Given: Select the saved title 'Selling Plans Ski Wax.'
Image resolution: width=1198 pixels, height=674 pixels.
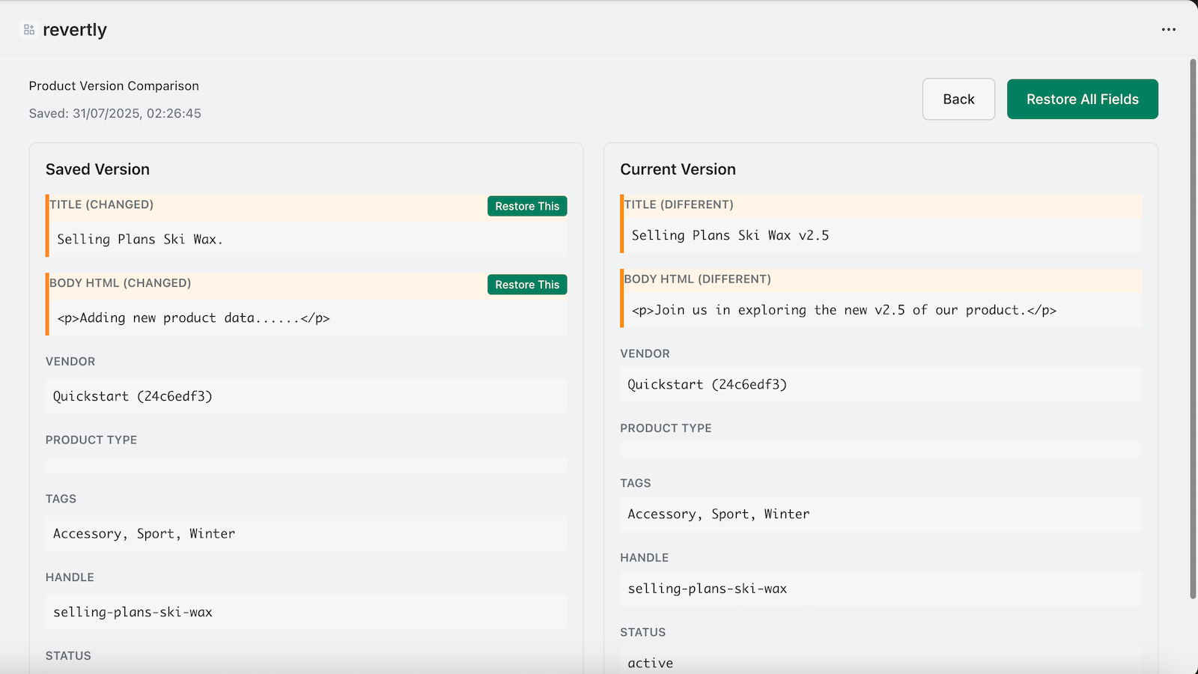Looking at the screenshot, I should coord(140,240).
